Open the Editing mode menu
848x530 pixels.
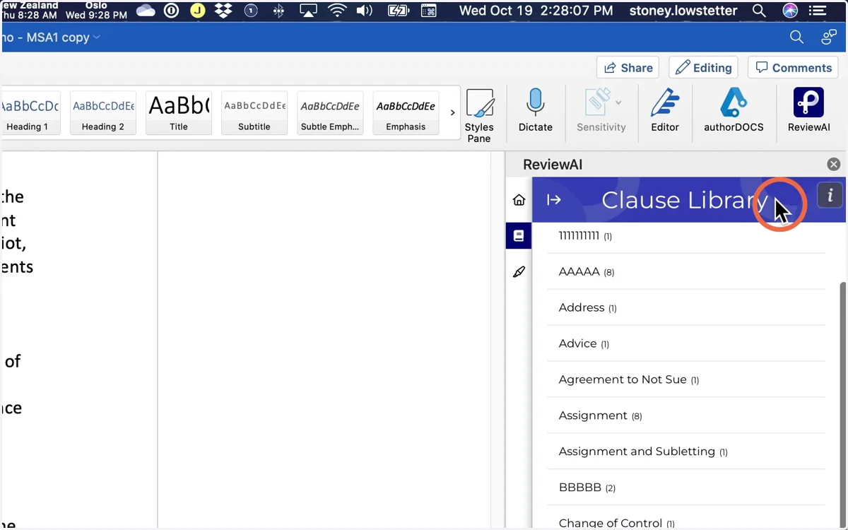(703, 68)
